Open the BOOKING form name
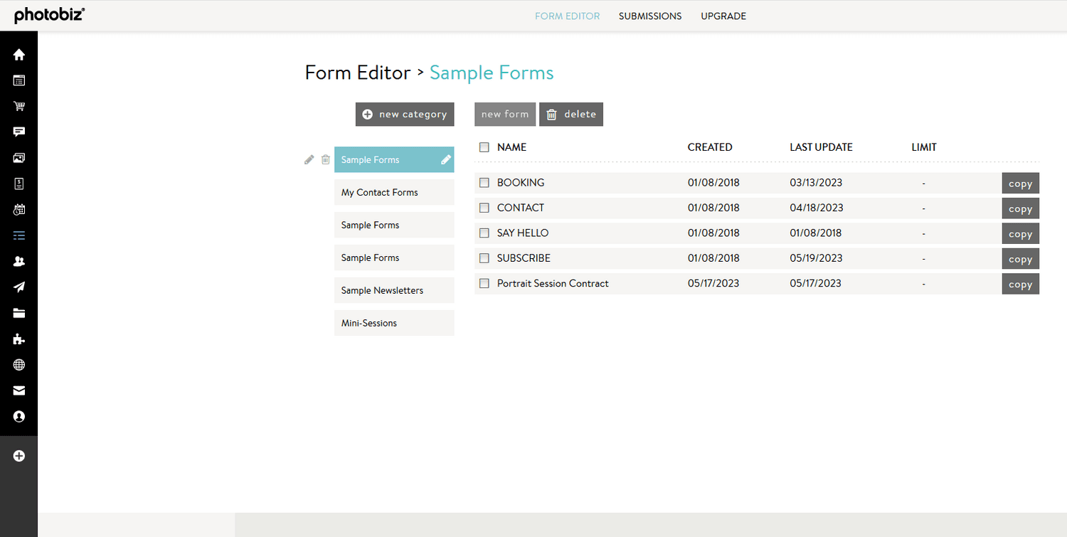 point(521,183)
